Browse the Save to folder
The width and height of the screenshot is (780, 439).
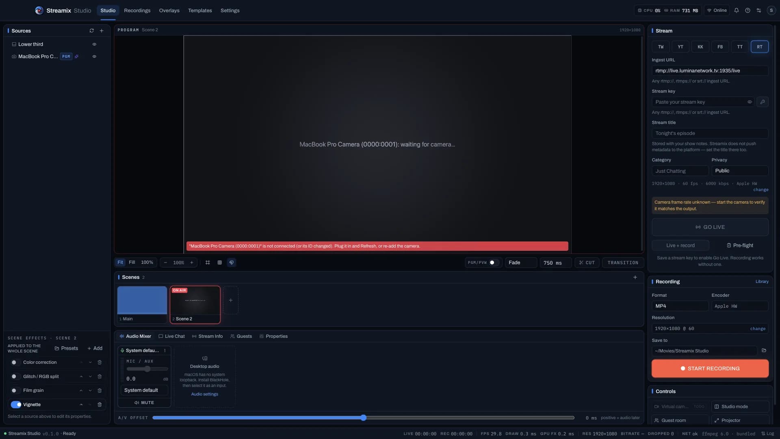pyautogui.click(x=764, y=351)
